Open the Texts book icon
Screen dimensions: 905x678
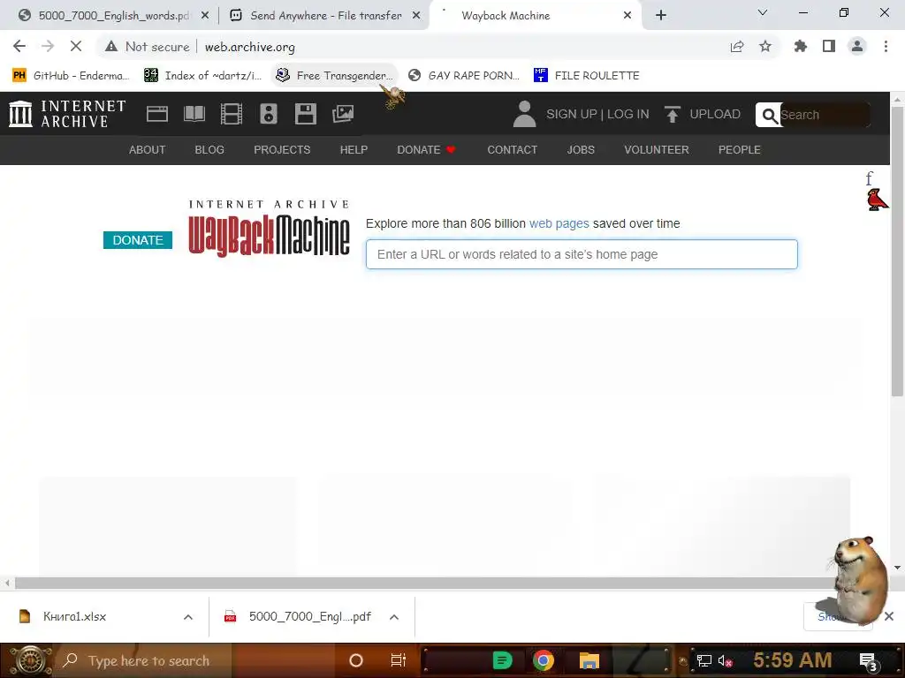(x=194, y=114)
